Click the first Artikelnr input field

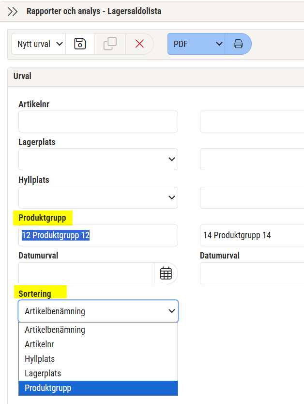(x=98, y=121)
